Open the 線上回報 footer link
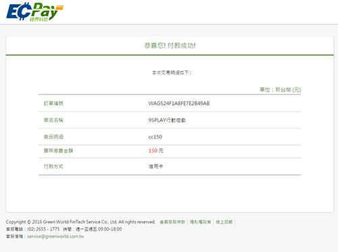The image size is (338, 252). click(224, 222)
